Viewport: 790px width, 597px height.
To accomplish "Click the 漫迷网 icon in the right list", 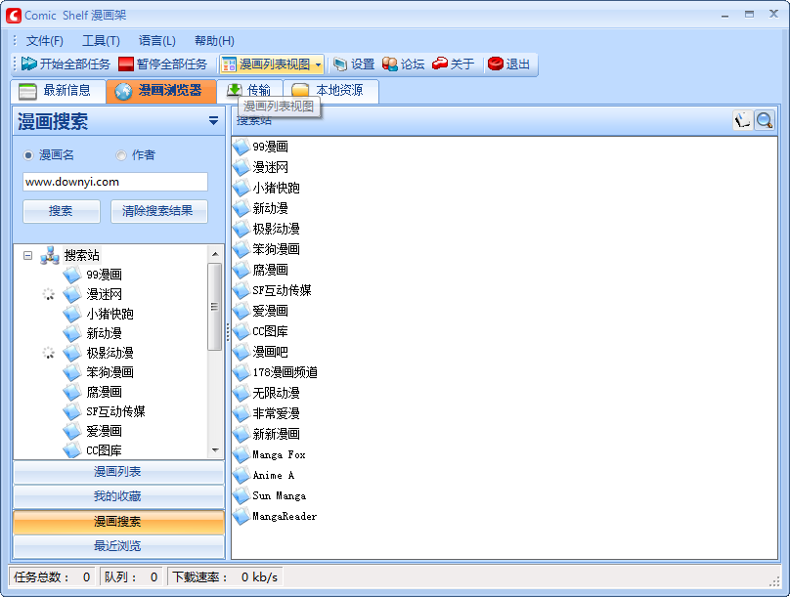I will (241, 167).
